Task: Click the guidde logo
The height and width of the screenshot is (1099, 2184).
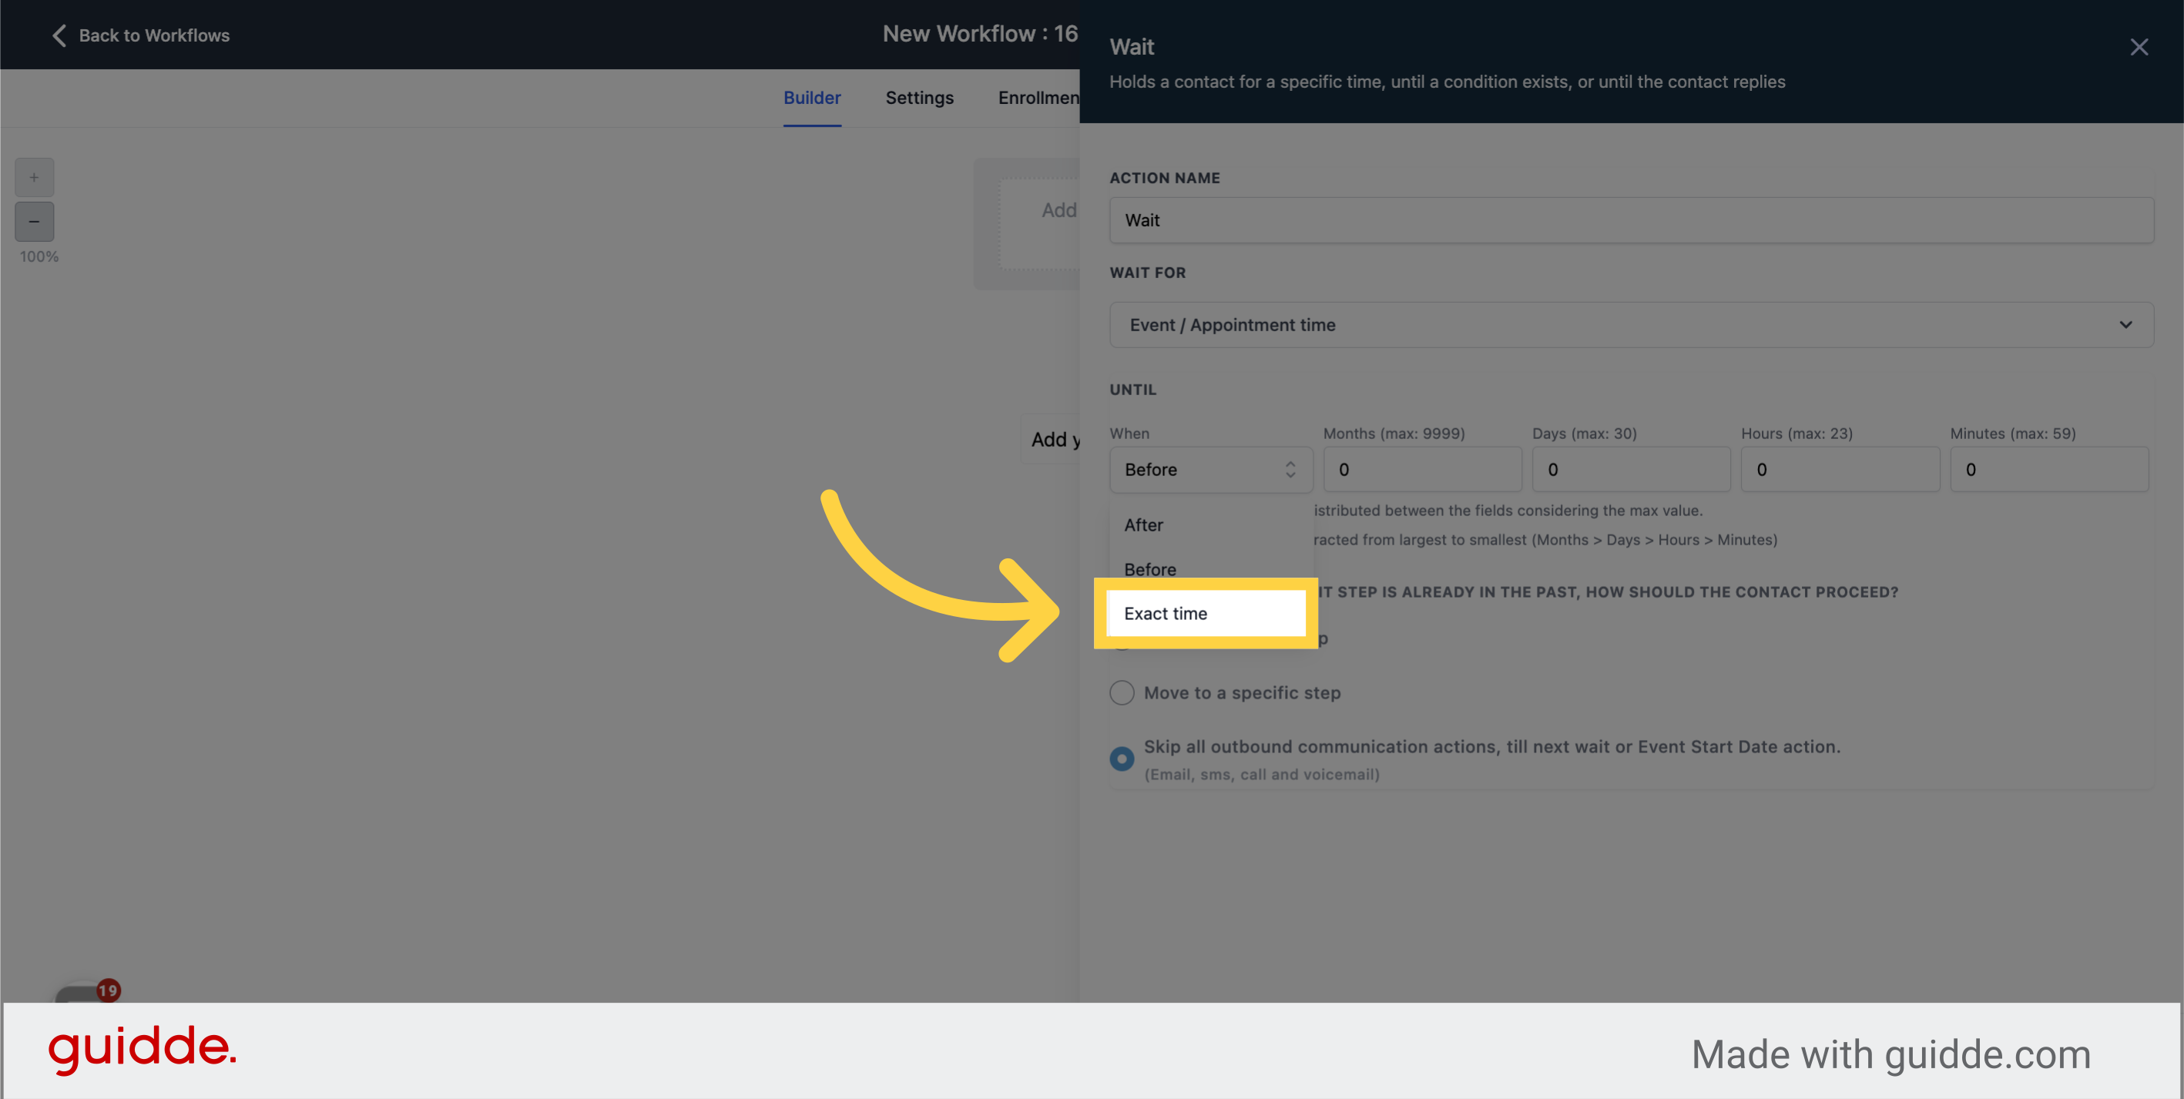Action: [143, 1050]
